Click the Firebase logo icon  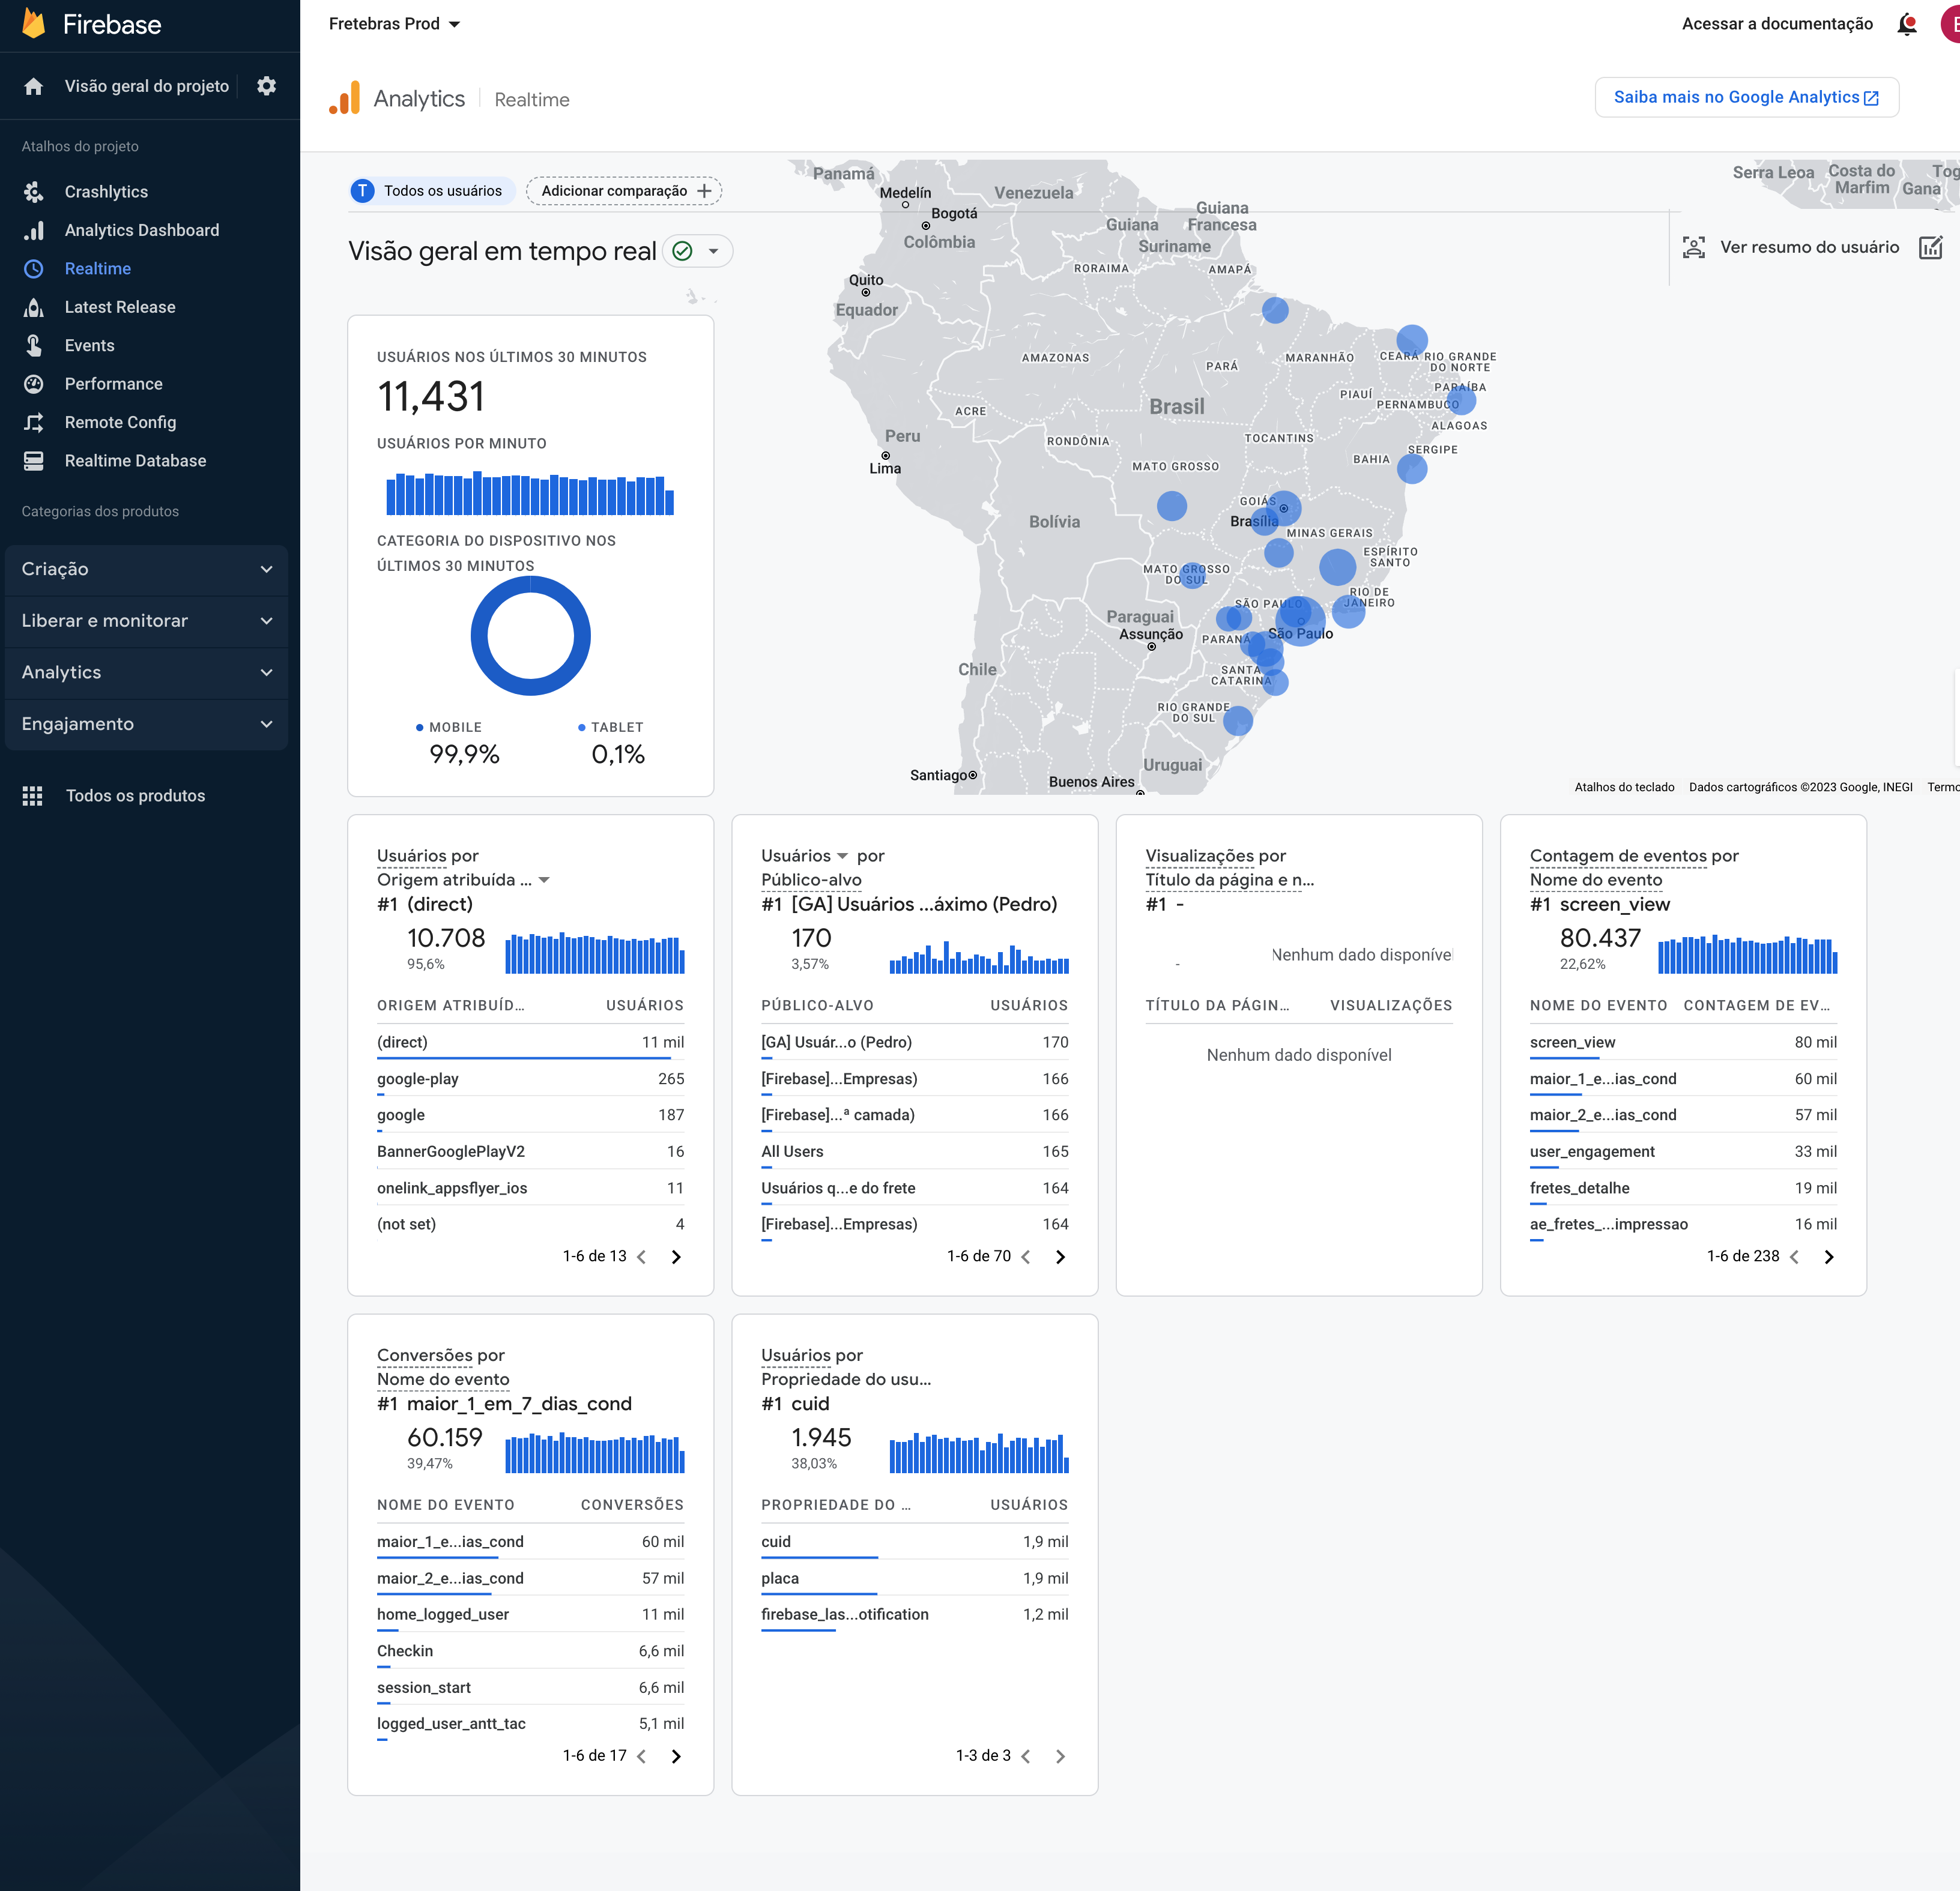click(34, 23)
